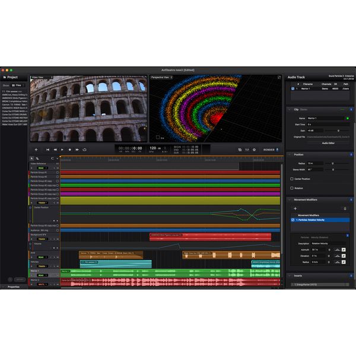Open the Show Files dropdown in Project panel
The height and width of the screenshot is (356, 356).
pyautogui.click(x=18, y=85)
